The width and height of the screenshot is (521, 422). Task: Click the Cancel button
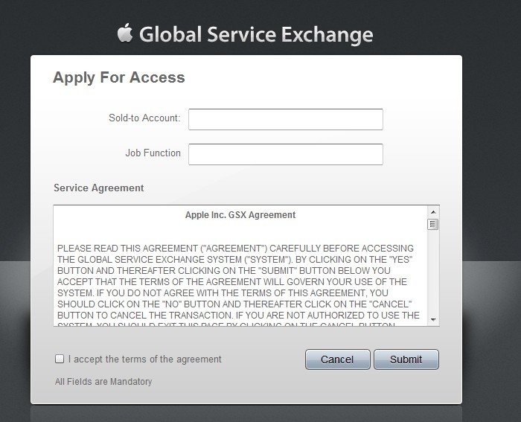[x=338, y=359]
